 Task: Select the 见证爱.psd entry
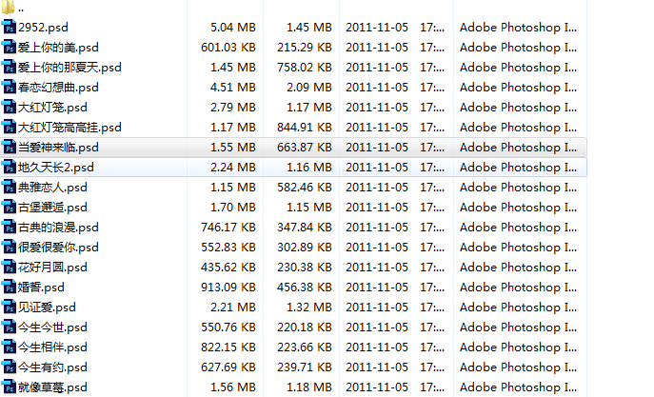tap(47, 308)
